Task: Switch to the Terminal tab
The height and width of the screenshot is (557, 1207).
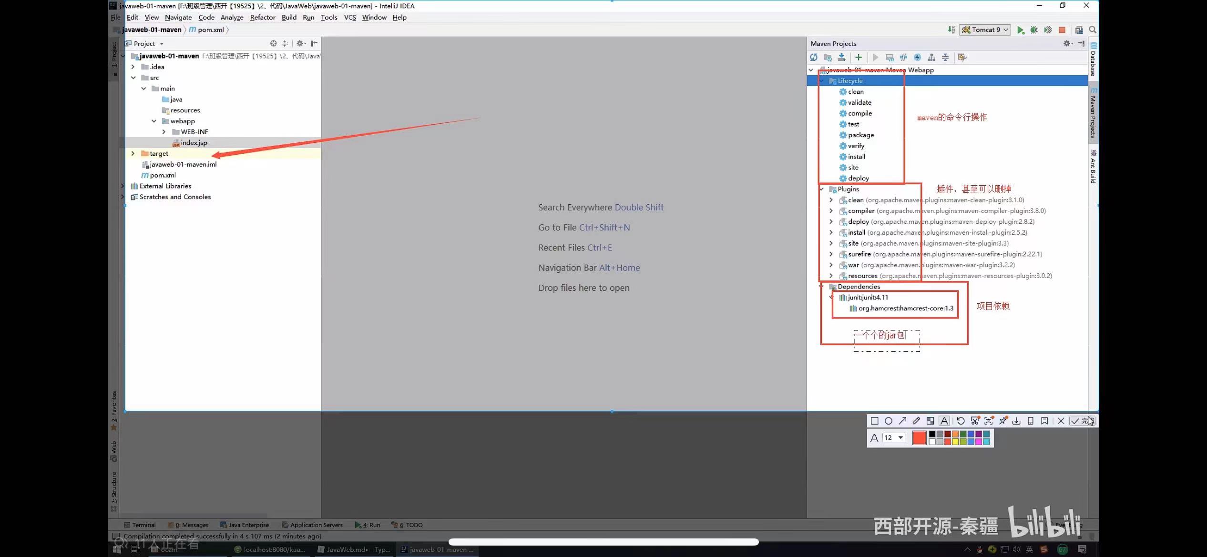Action: [x=140, y=525]
